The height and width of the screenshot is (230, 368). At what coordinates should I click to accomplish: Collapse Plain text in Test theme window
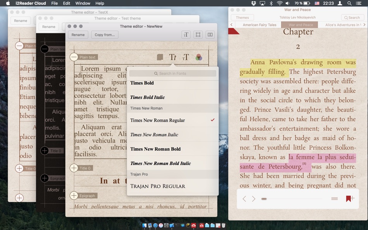[x=45, y=49]
